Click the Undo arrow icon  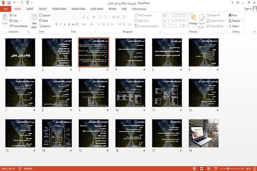coord(15,3)
